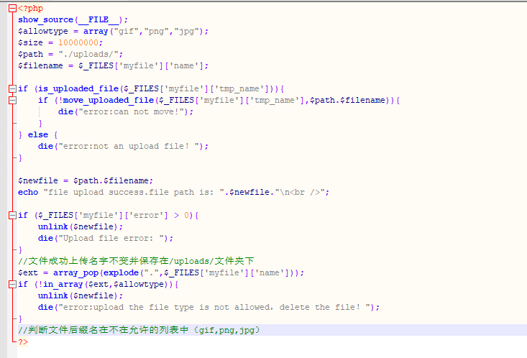Click the "./uploads/" path string
Viewport: 527px width, 358px height.
coord(88,54)
